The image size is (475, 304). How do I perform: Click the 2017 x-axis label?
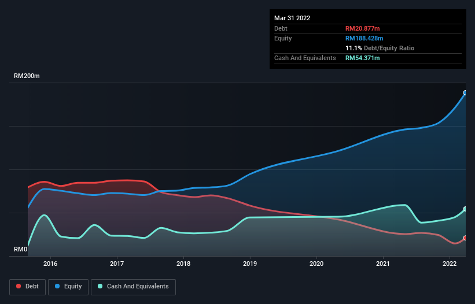pos(117,264)
